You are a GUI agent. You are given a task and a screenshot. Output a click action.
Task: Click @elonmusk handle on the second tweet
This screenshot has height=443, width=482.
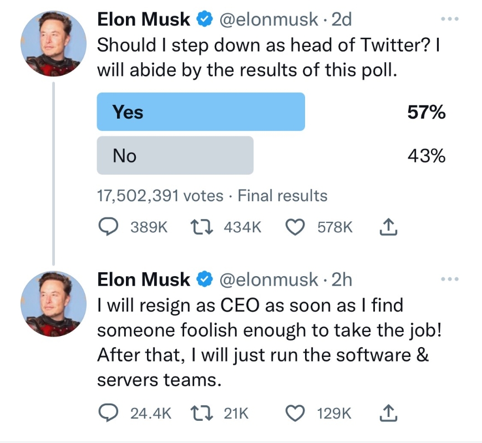click(x=269, y=280)
